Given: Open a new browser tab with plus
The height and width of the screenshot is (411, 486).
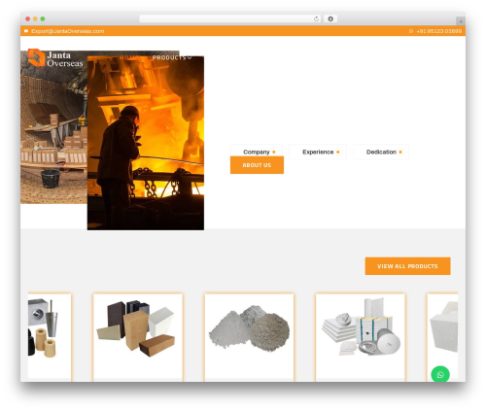Looking at the screenshot, I should pos(461,21).
